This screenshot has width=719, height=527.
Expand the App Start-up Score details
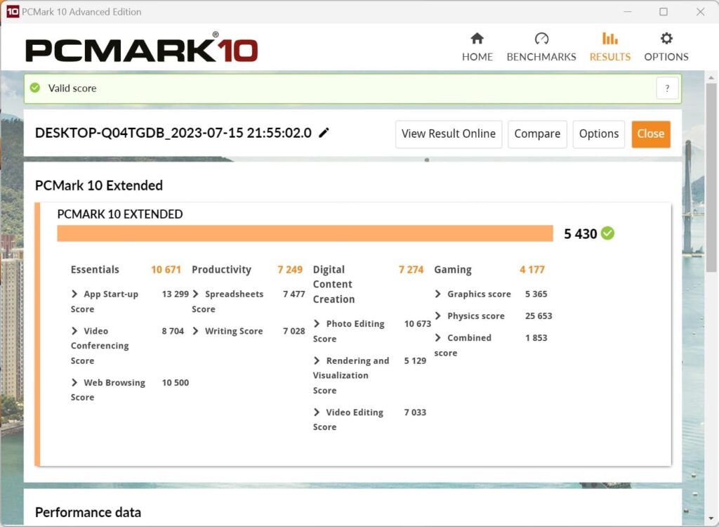click(75, 294)
